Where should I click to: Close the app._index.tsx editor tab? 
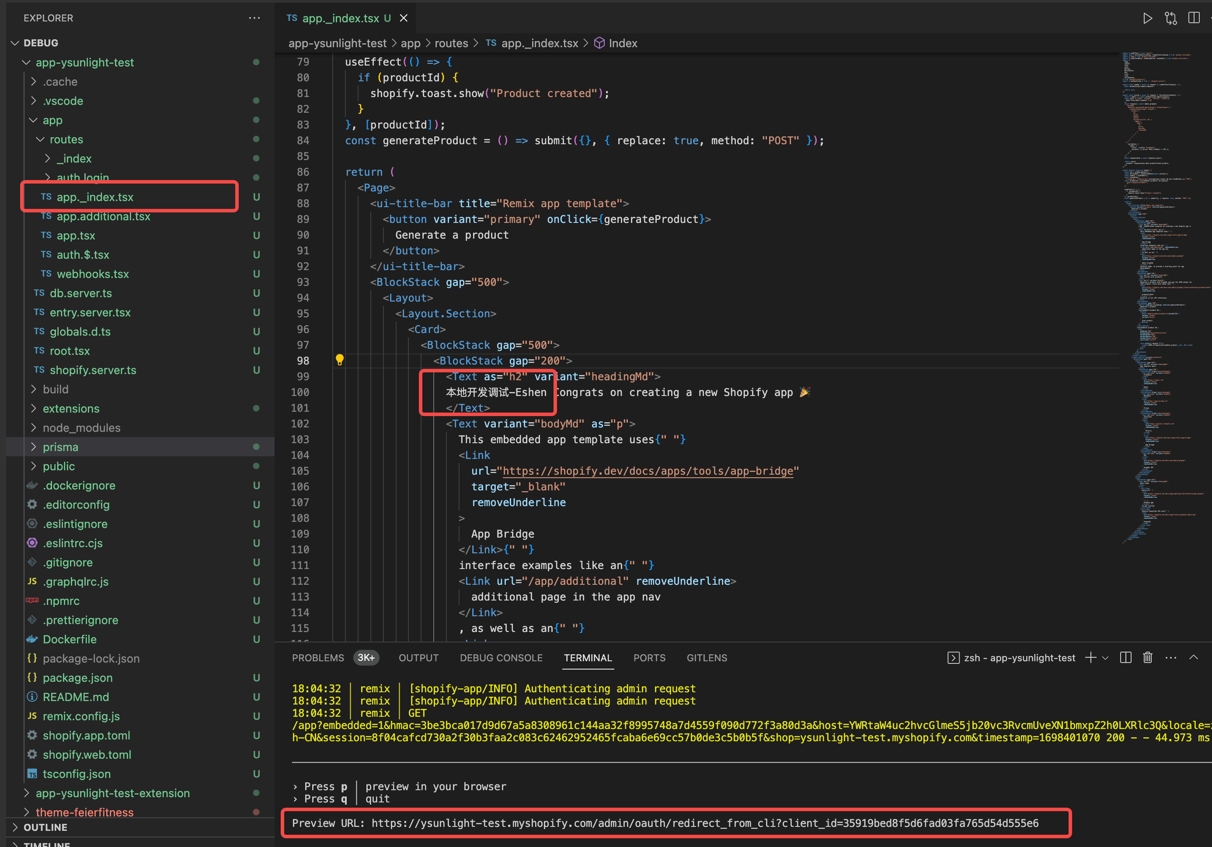(x=404, y=18)
